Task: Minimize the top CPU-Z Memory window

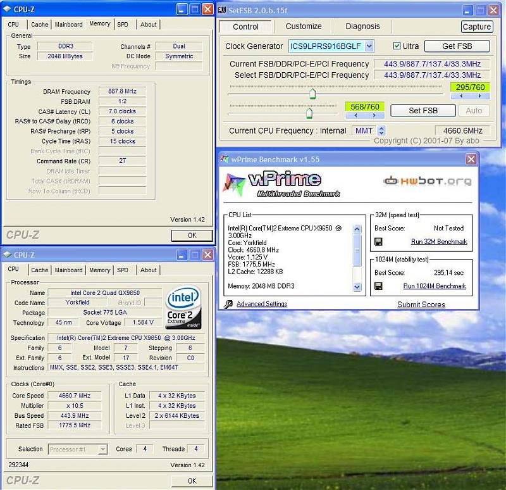Action: click(x=182, y=9)
